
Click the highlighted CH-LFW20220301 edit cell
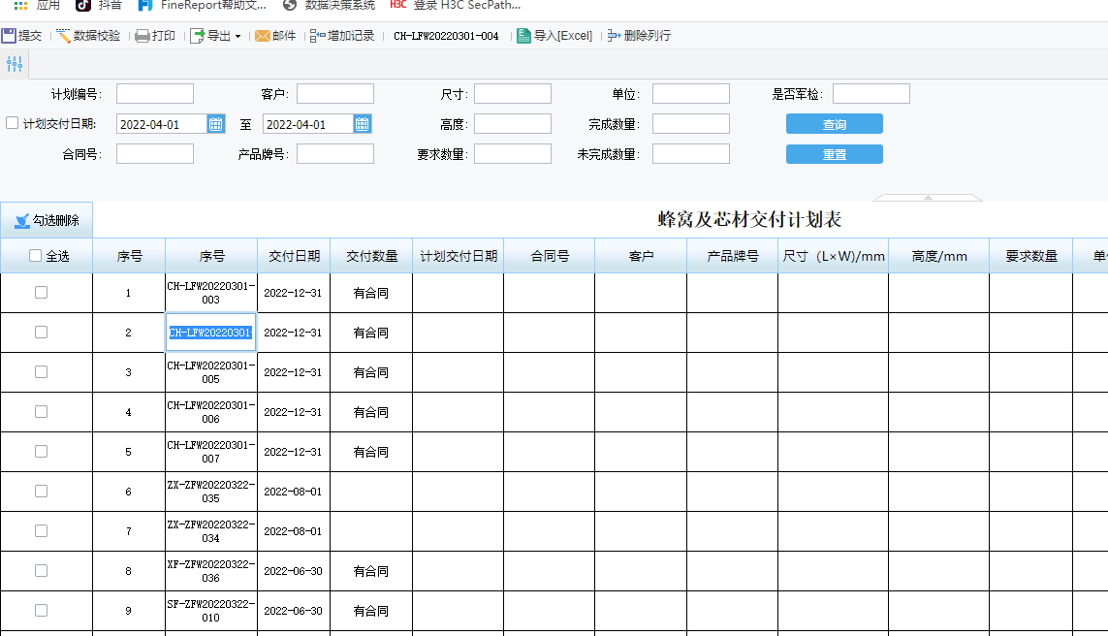[210, 333]
